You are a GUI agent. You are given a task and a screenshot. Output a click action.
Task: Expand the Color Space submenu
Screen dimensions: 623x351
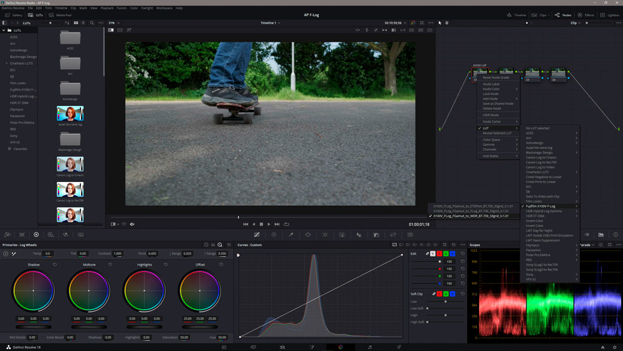(x=498, y=140)
